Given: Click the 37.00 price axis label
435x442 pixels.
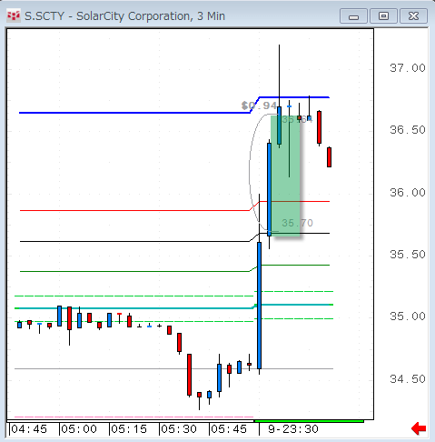Looking at the screenshot, I should (x=408, y=68).
